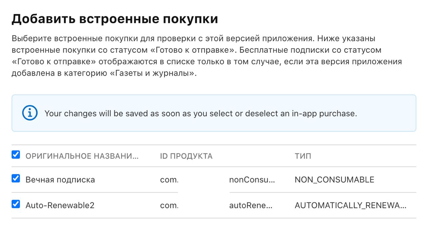Uncheck the Вечная подписка checkbox
This screenshot has height=248, width=426.
(16, 178)
